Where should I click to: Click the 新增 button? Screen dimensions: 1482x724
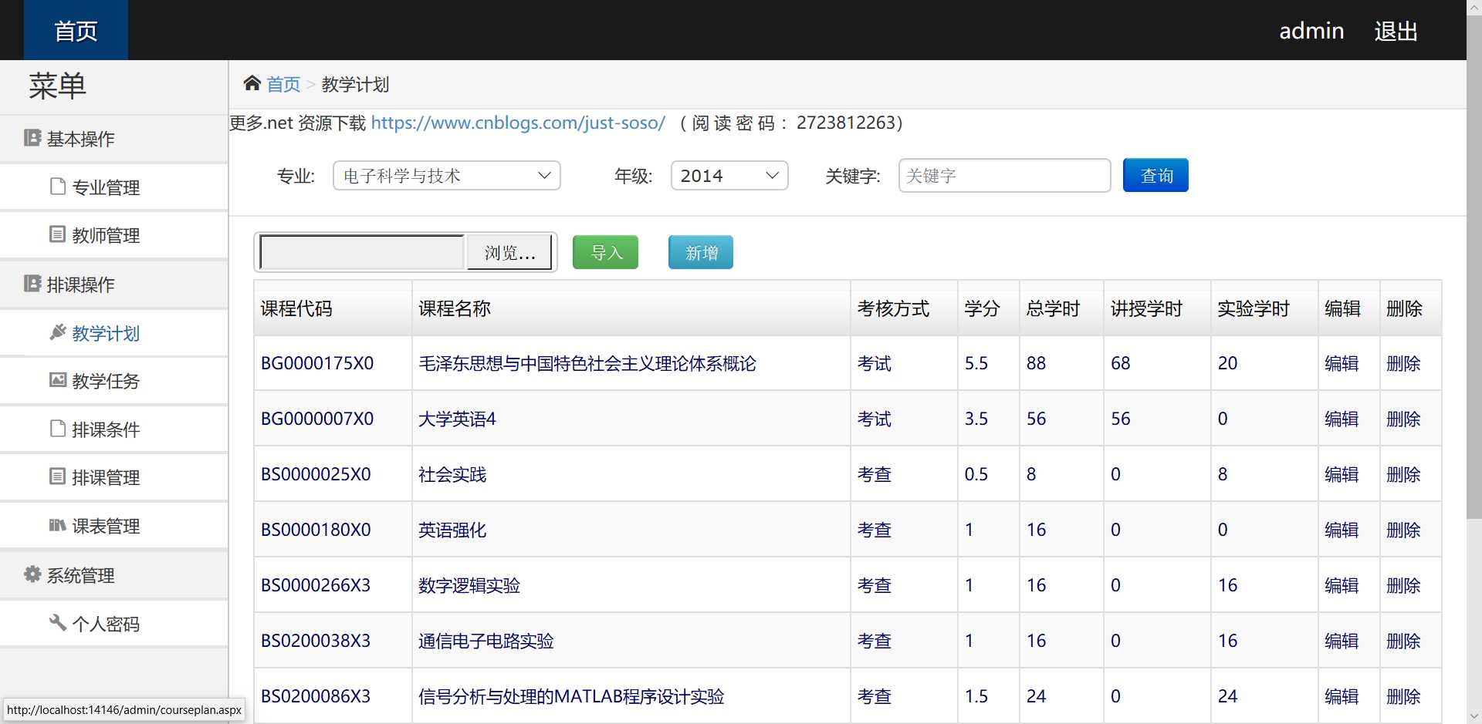tap(701, 252)
